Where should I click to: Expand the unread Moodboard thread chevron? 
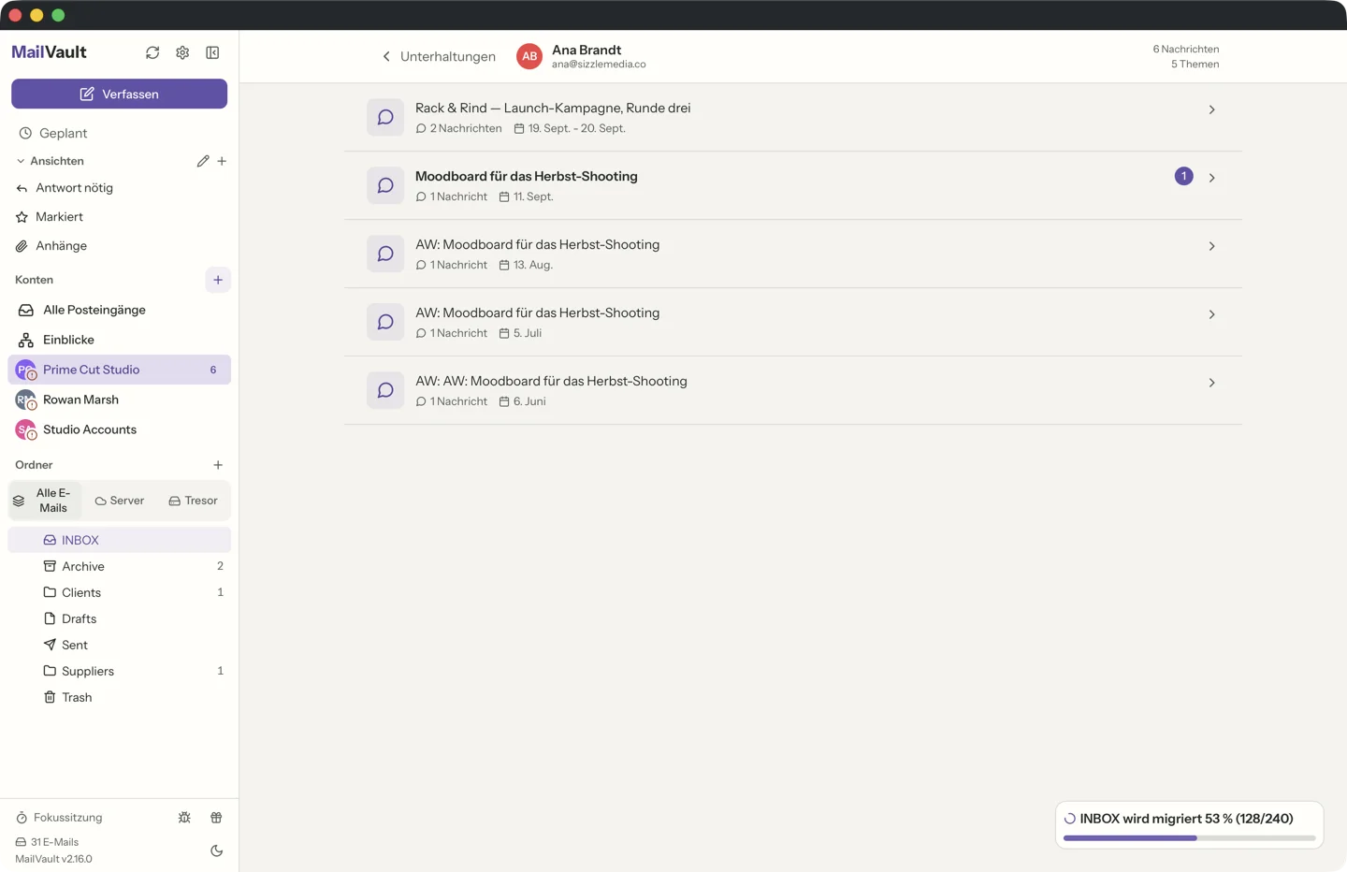pos(1211,178)
